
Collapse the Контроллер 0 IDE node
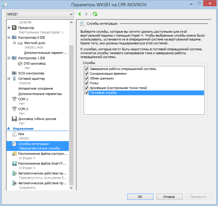pyautogui.click(x=8, y=38)
